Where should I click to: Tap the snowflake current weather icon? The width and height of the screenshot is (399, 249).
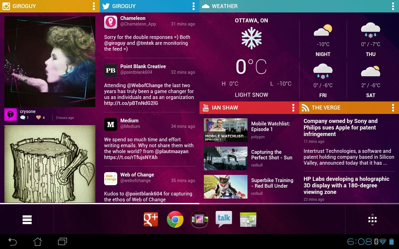tap(252, 38)
